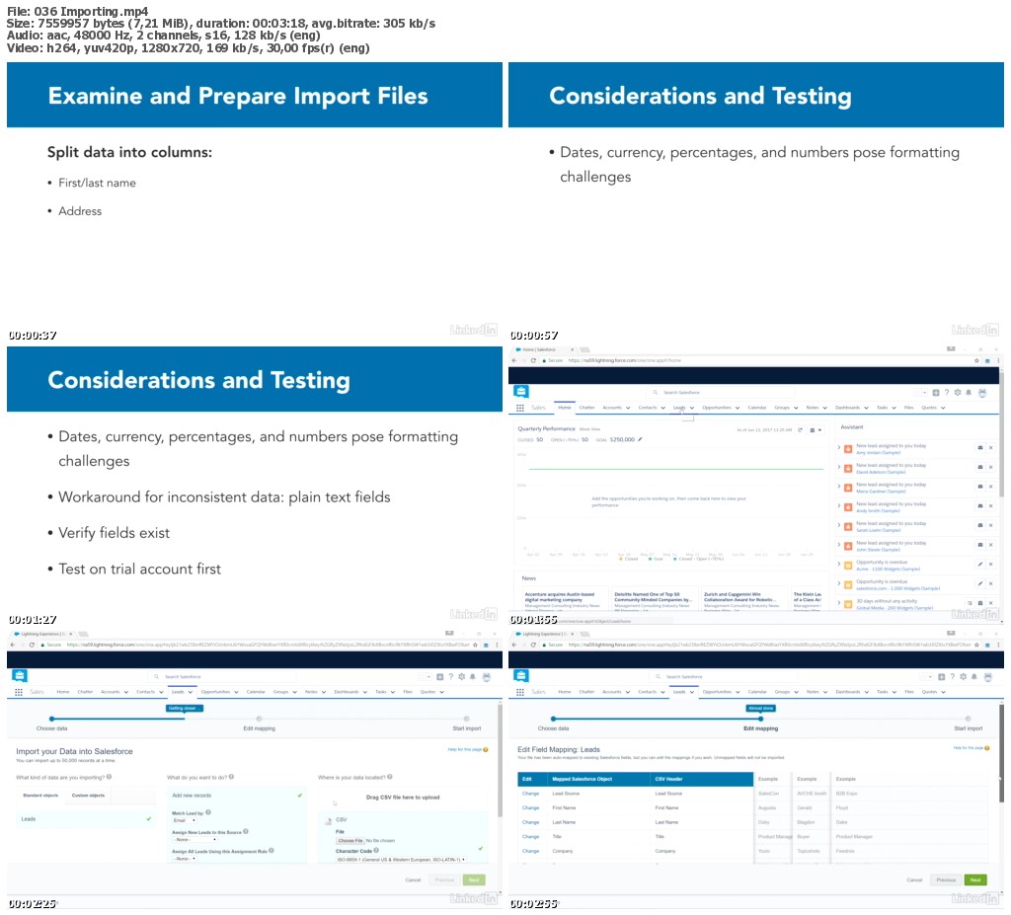
Task: Open Leads tab dropdown arrow in 00:01:55 frame
Action: tap(692, 408)
